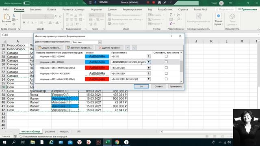Image resolution: width=260 pixels, height=146 pixels.
Task: Click 'Создать правило...' button
Action: 49,48
